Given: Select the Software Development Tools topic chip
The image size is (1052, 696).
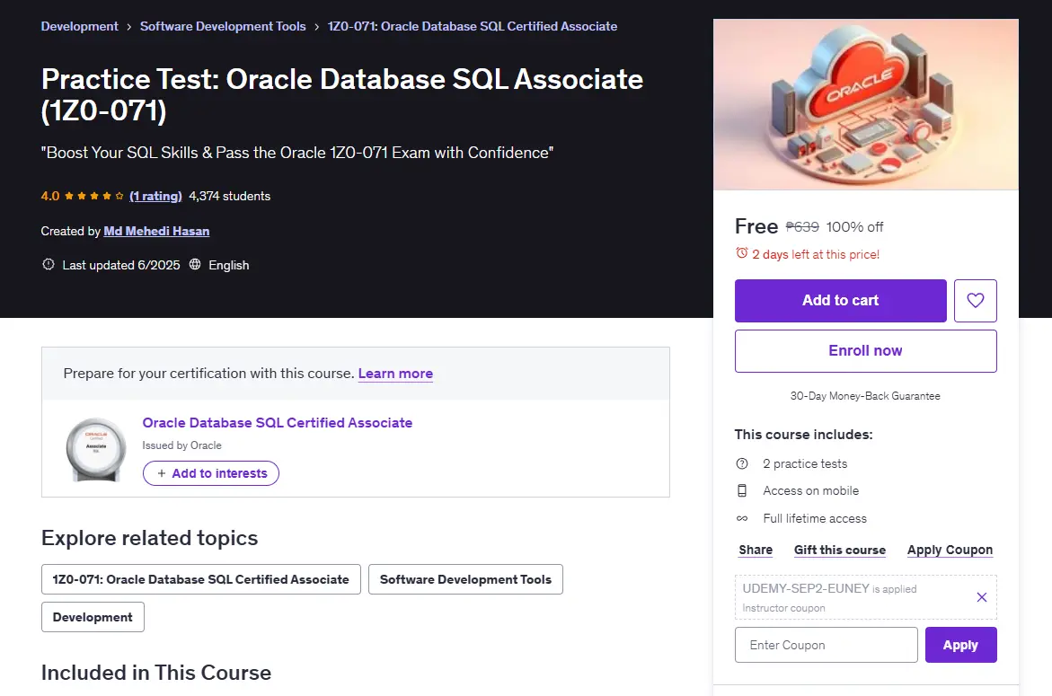Looking at the screenshot, I should (465, 579).
